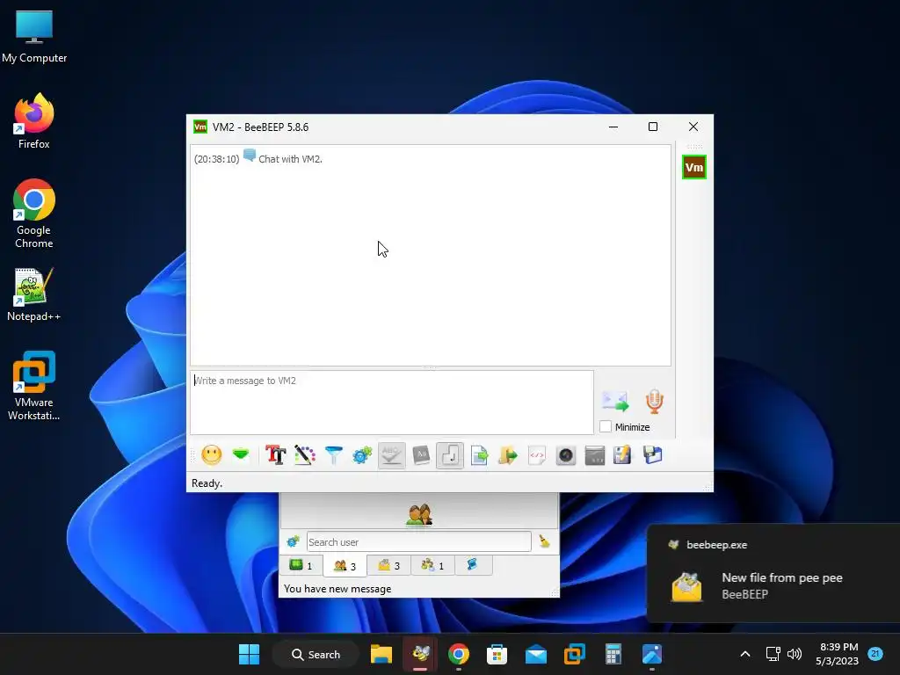Viewport: 900px width, 675px height.
Task: Click the code snippet </> icon
Action: point(537,455)
